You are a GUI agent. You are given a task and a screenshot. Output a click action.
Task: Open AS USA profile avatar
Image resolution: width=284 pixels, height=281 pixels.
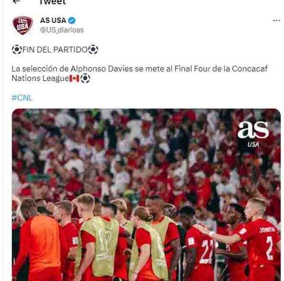tap(22, 25)
